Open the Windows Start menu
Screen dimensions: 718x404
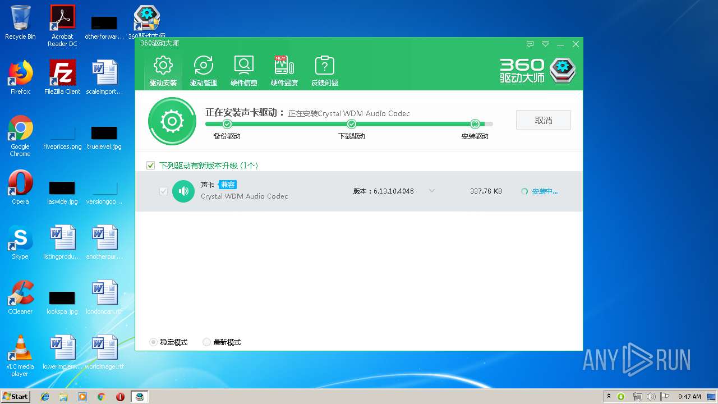(x=16, y=396)
